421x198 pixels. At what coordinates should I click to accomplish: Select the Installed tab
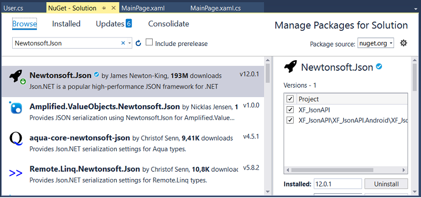[67, 24]
